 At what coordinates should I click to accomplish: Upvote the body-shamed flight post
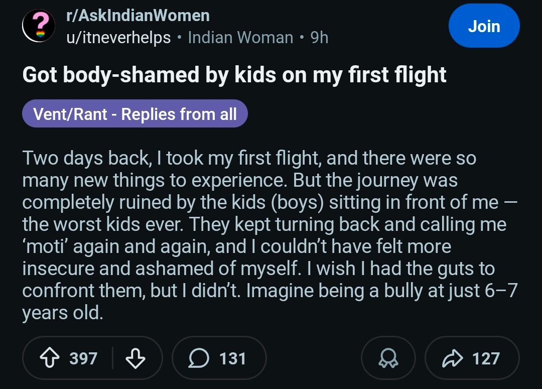[49, 358]
